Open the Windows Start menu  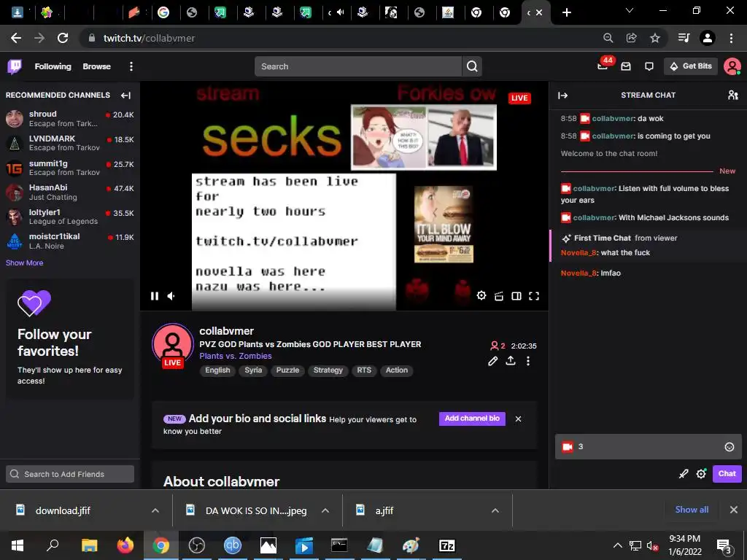click(x=18, y=545)
